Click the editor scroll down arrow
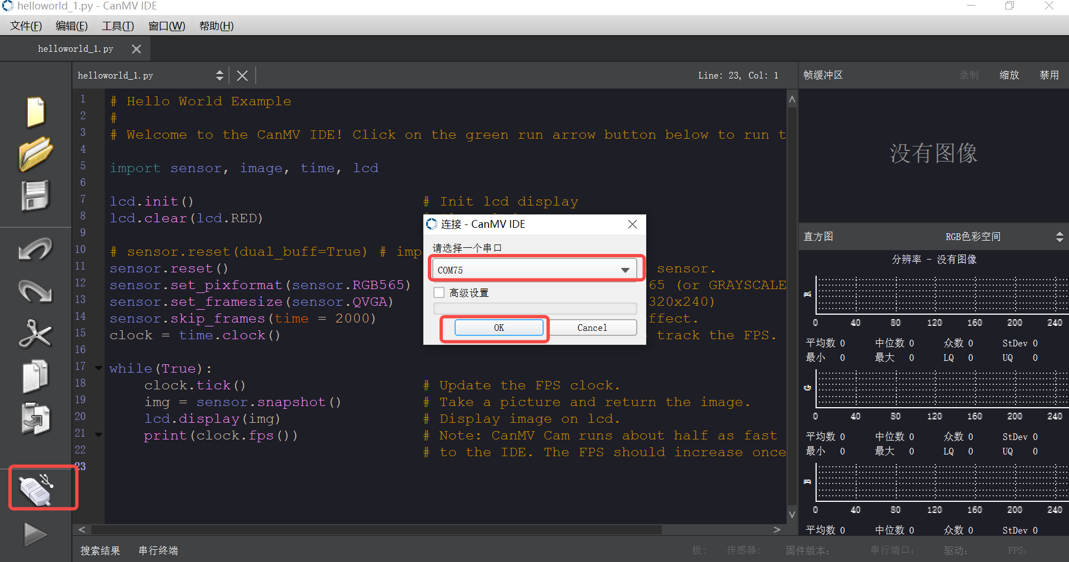 tap(792, 514)
